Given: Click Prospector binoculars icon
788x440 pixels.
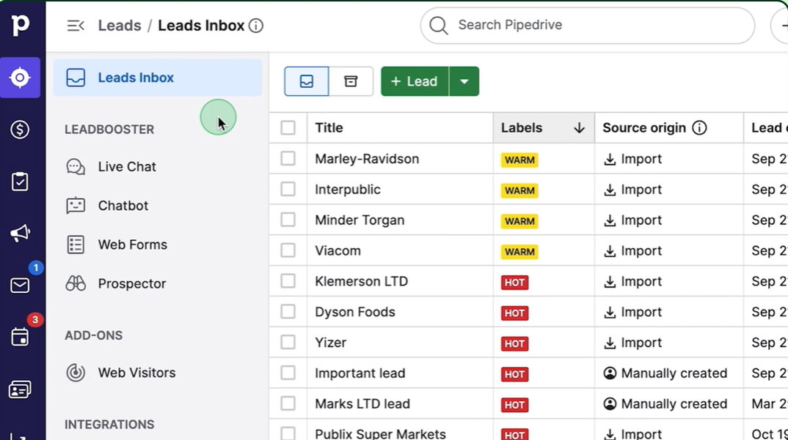Looking at the screenshot, I should (x=76, y=284).
